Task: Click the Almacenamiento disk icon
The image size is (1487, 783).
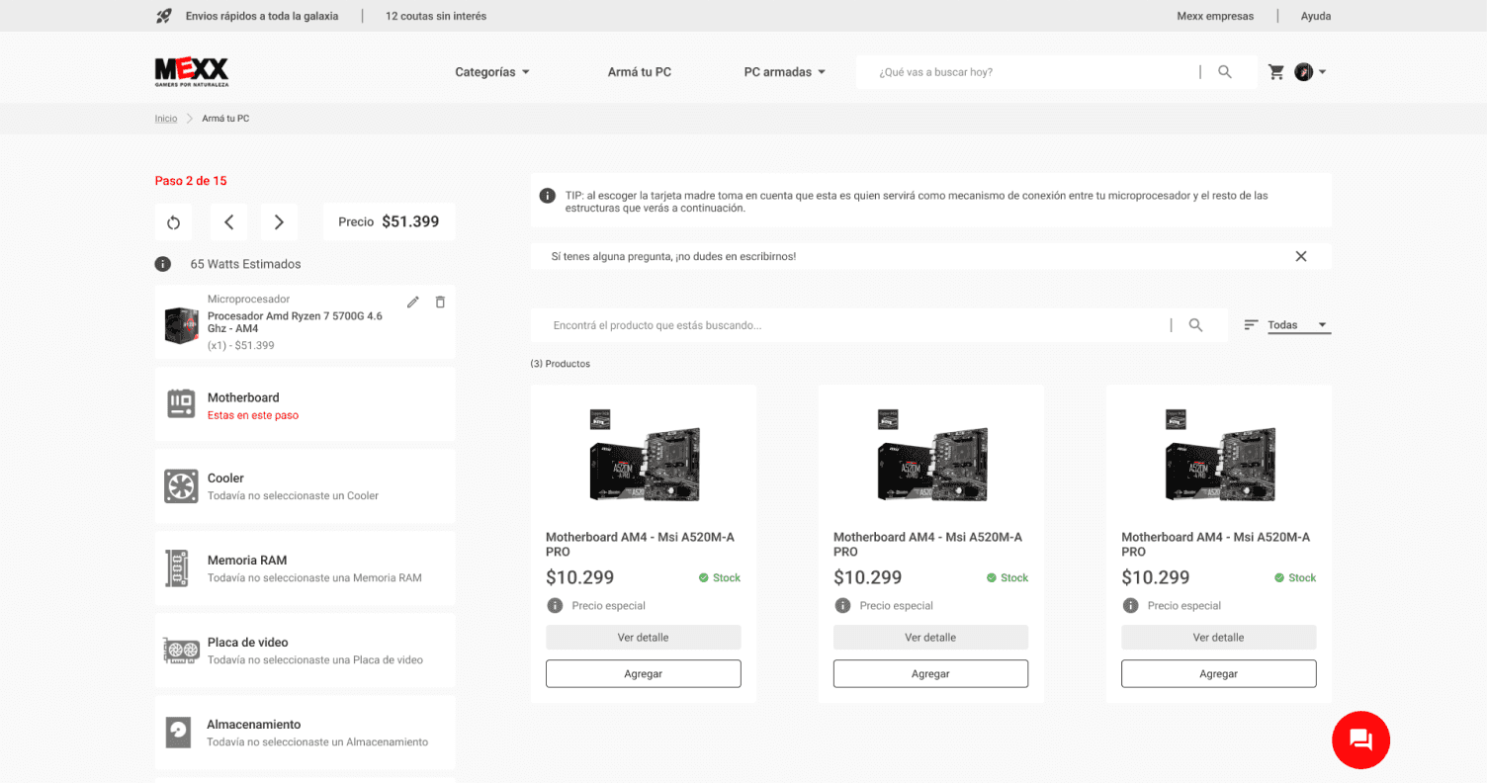Action: [178, 733]
